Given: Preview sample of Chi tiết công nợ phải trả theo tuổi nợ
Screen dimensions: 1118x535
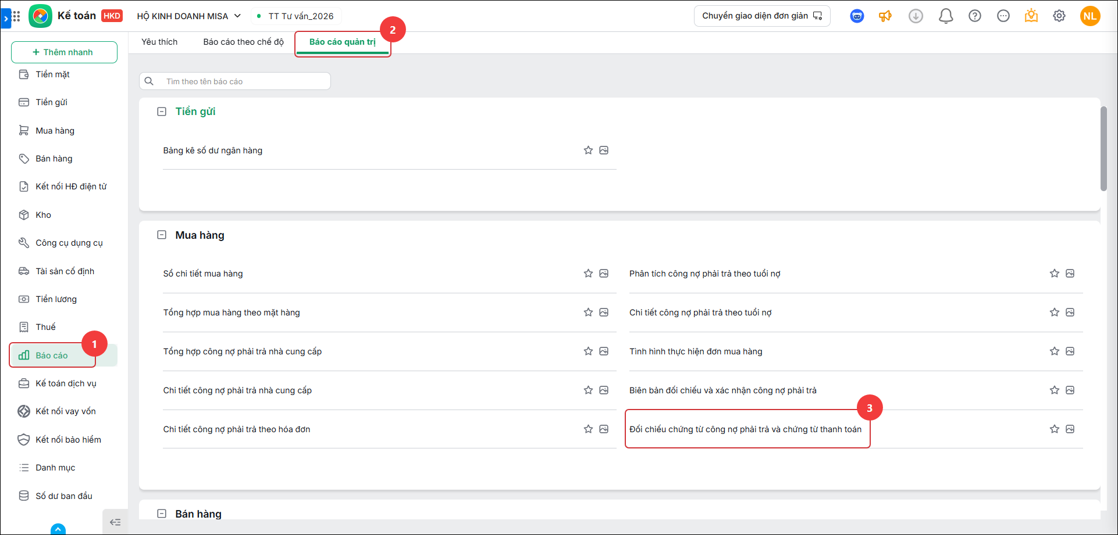Looking at the screenshot, I should 1070,313.
